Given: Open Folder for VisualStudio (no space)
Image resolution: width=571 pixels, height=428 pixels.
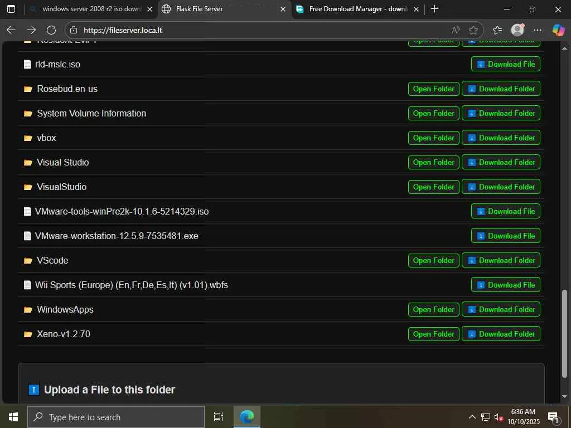Looking at the screenshot, I should click(433, 187).
